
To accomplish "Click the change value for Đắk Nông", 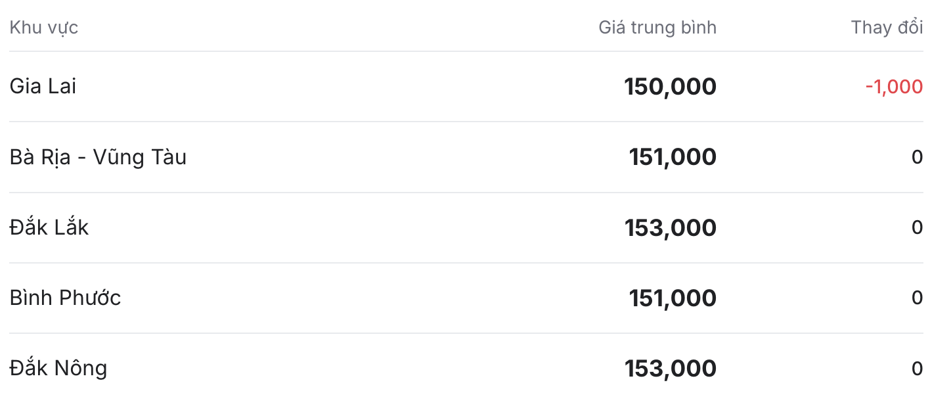I will point(918,368).
